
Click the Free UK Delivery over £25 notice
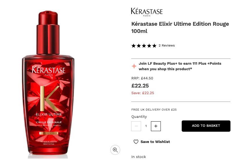pos(154,109)
